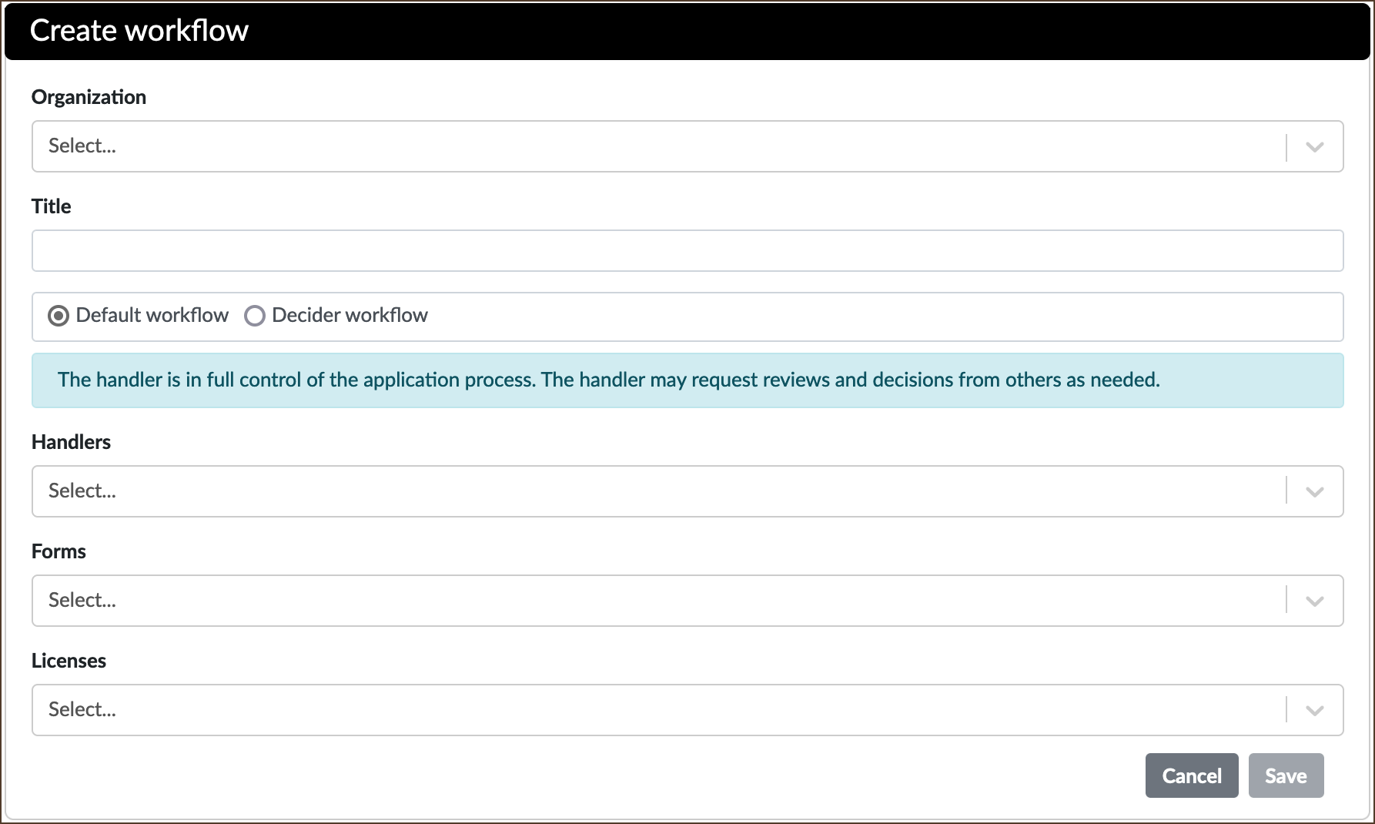Click the Organization dropdown chevron arrow
Viewport: 1375px width, 824px height.
[x=1315, y=146]
